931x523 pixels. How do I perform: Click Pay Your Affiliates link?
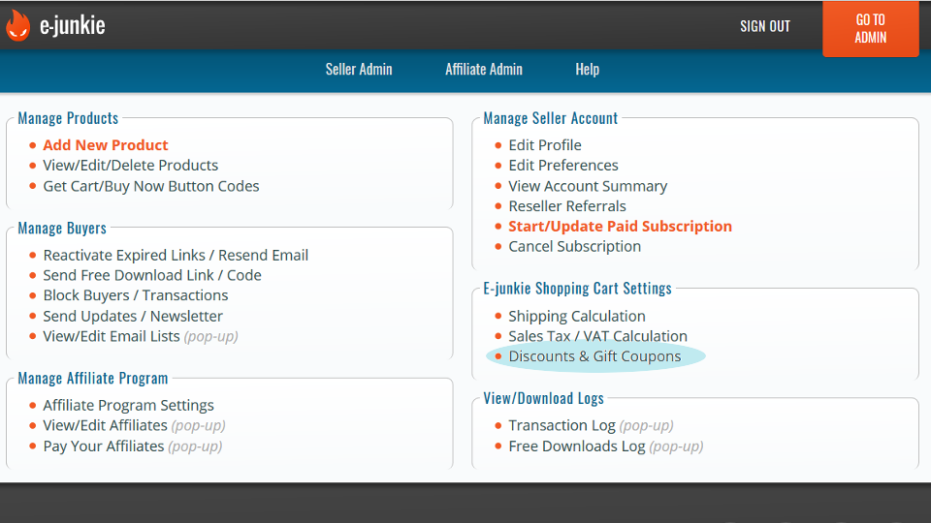pyautogui.click(x=103, y=446)
